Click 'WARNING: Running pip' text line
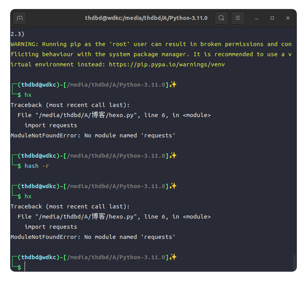This screenshot has height=283, width=307. (x=151, y=44)
